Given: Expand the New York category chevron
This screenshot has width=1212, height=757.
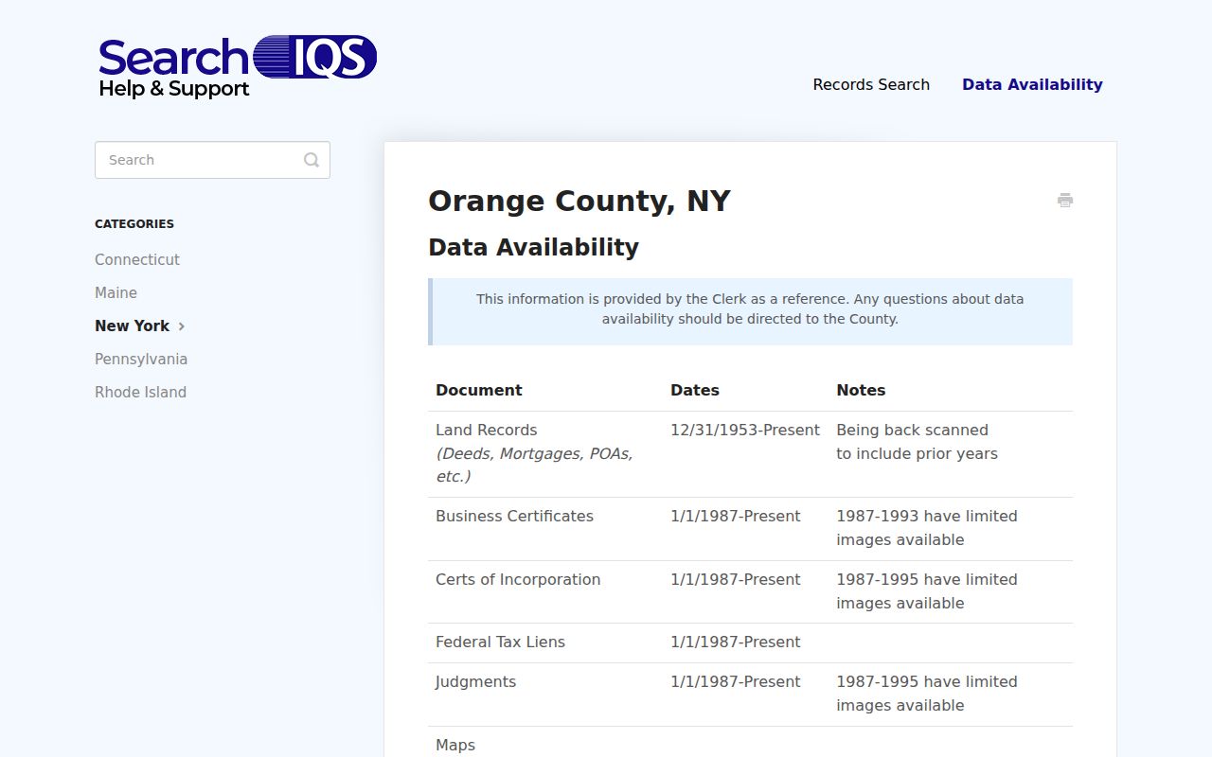Looking at the screenshot, I should click(x=182, y=326).
